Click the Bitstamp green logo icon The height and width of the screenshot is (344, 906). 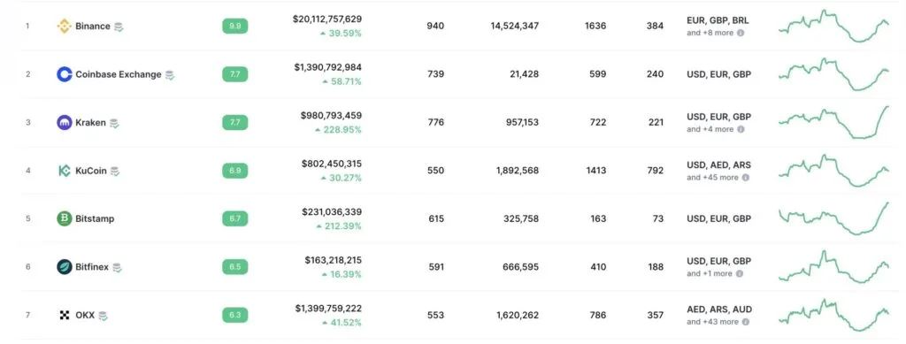click(x=64, y=218)
